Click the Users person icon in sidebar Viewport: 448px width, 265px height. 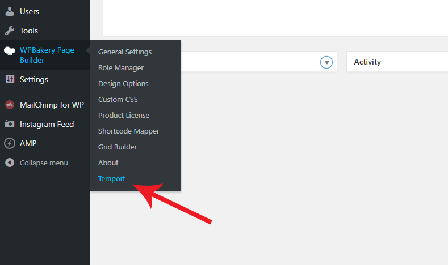tap(9, 11)
